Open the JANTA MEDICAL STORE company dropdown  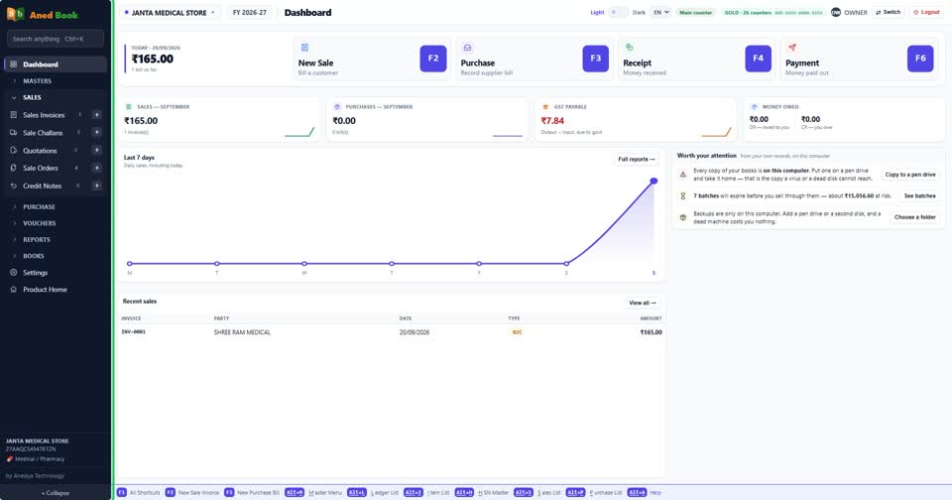click(x=170, y=12)
